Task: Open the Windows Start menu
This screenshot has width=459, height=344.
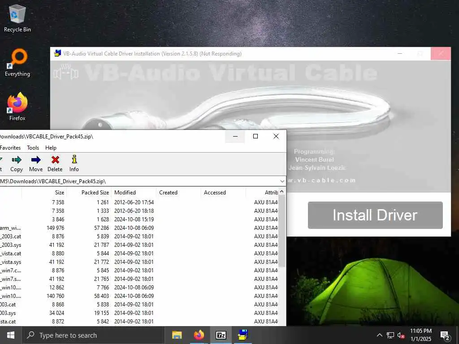Action: [x=11, y=335]
